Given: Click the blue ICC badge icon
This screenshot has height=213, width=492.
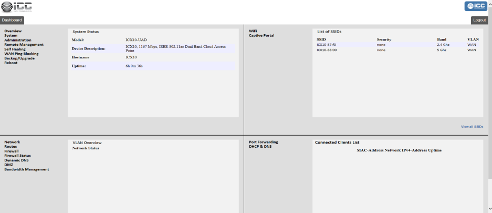Looking at the screenshot, I should tap(476, 6).
